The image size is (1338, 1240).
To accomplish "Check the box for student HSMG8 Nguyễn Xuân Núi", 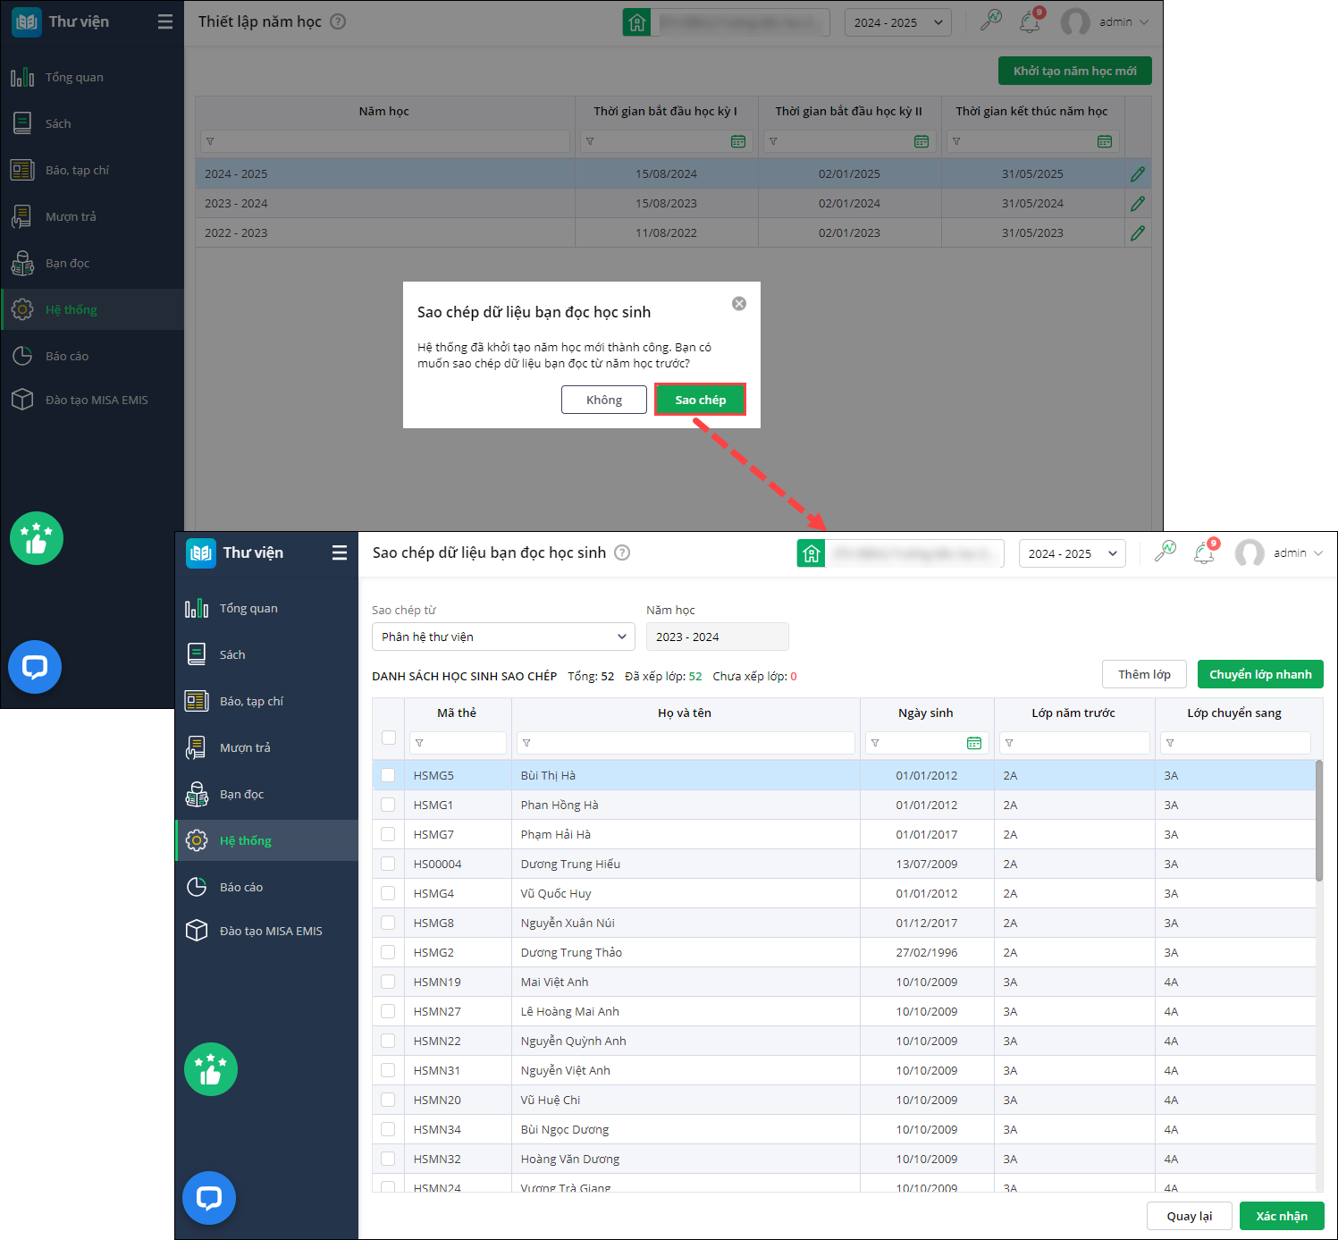I will [388, 923].
